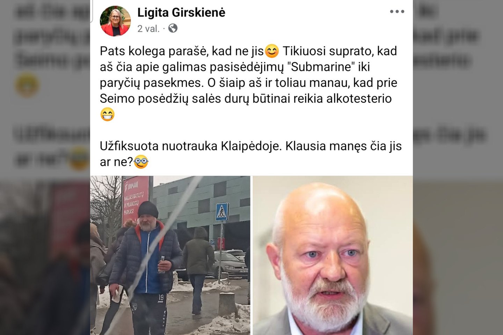This screenshot has width=503, height=335.
Task: Click the smiling emoji after "ne jis"
Action: coord(272,51)
